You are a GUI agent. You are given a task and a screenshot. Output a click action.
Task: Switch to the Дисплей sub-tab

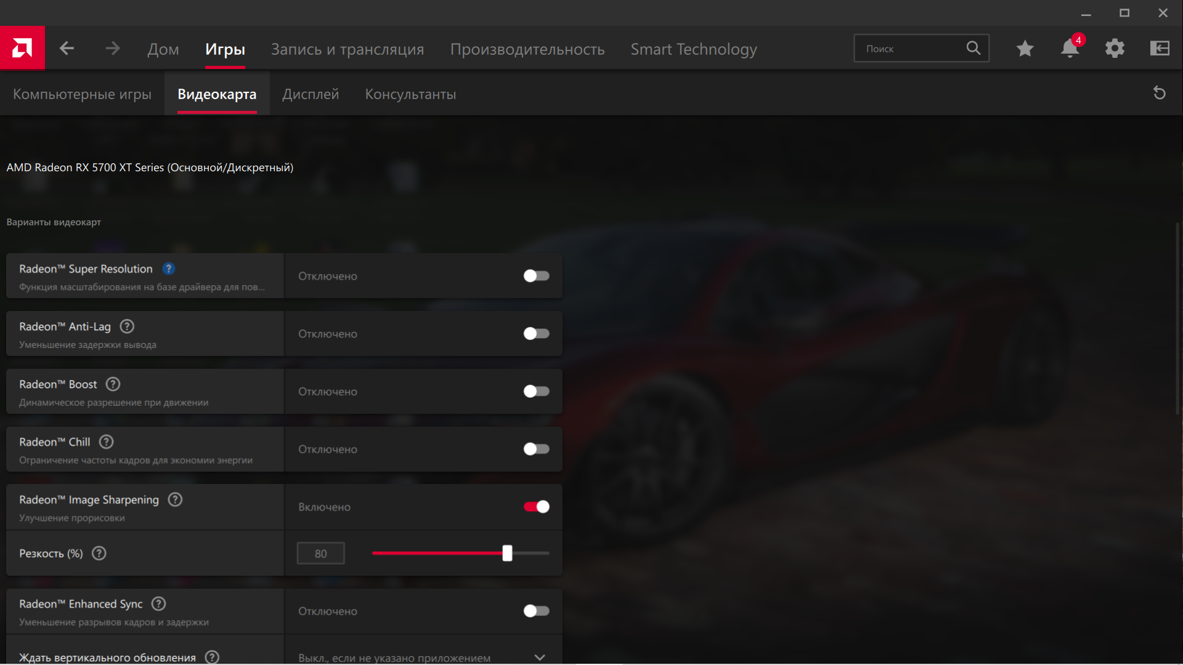[311, 94]
